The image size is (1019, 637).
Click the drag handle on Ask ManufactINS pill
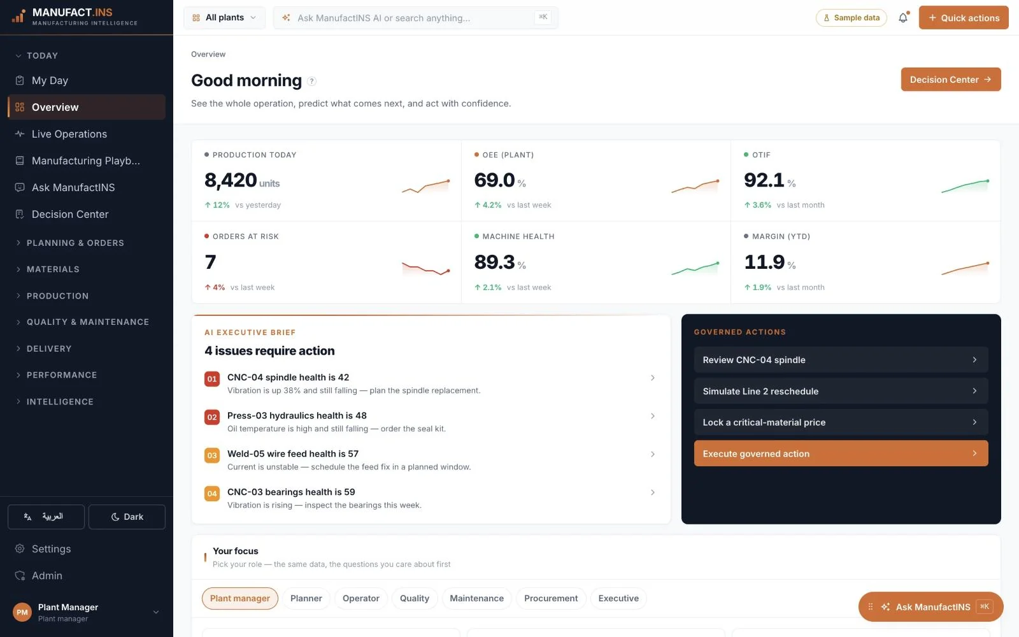click(x=870, y=607)
